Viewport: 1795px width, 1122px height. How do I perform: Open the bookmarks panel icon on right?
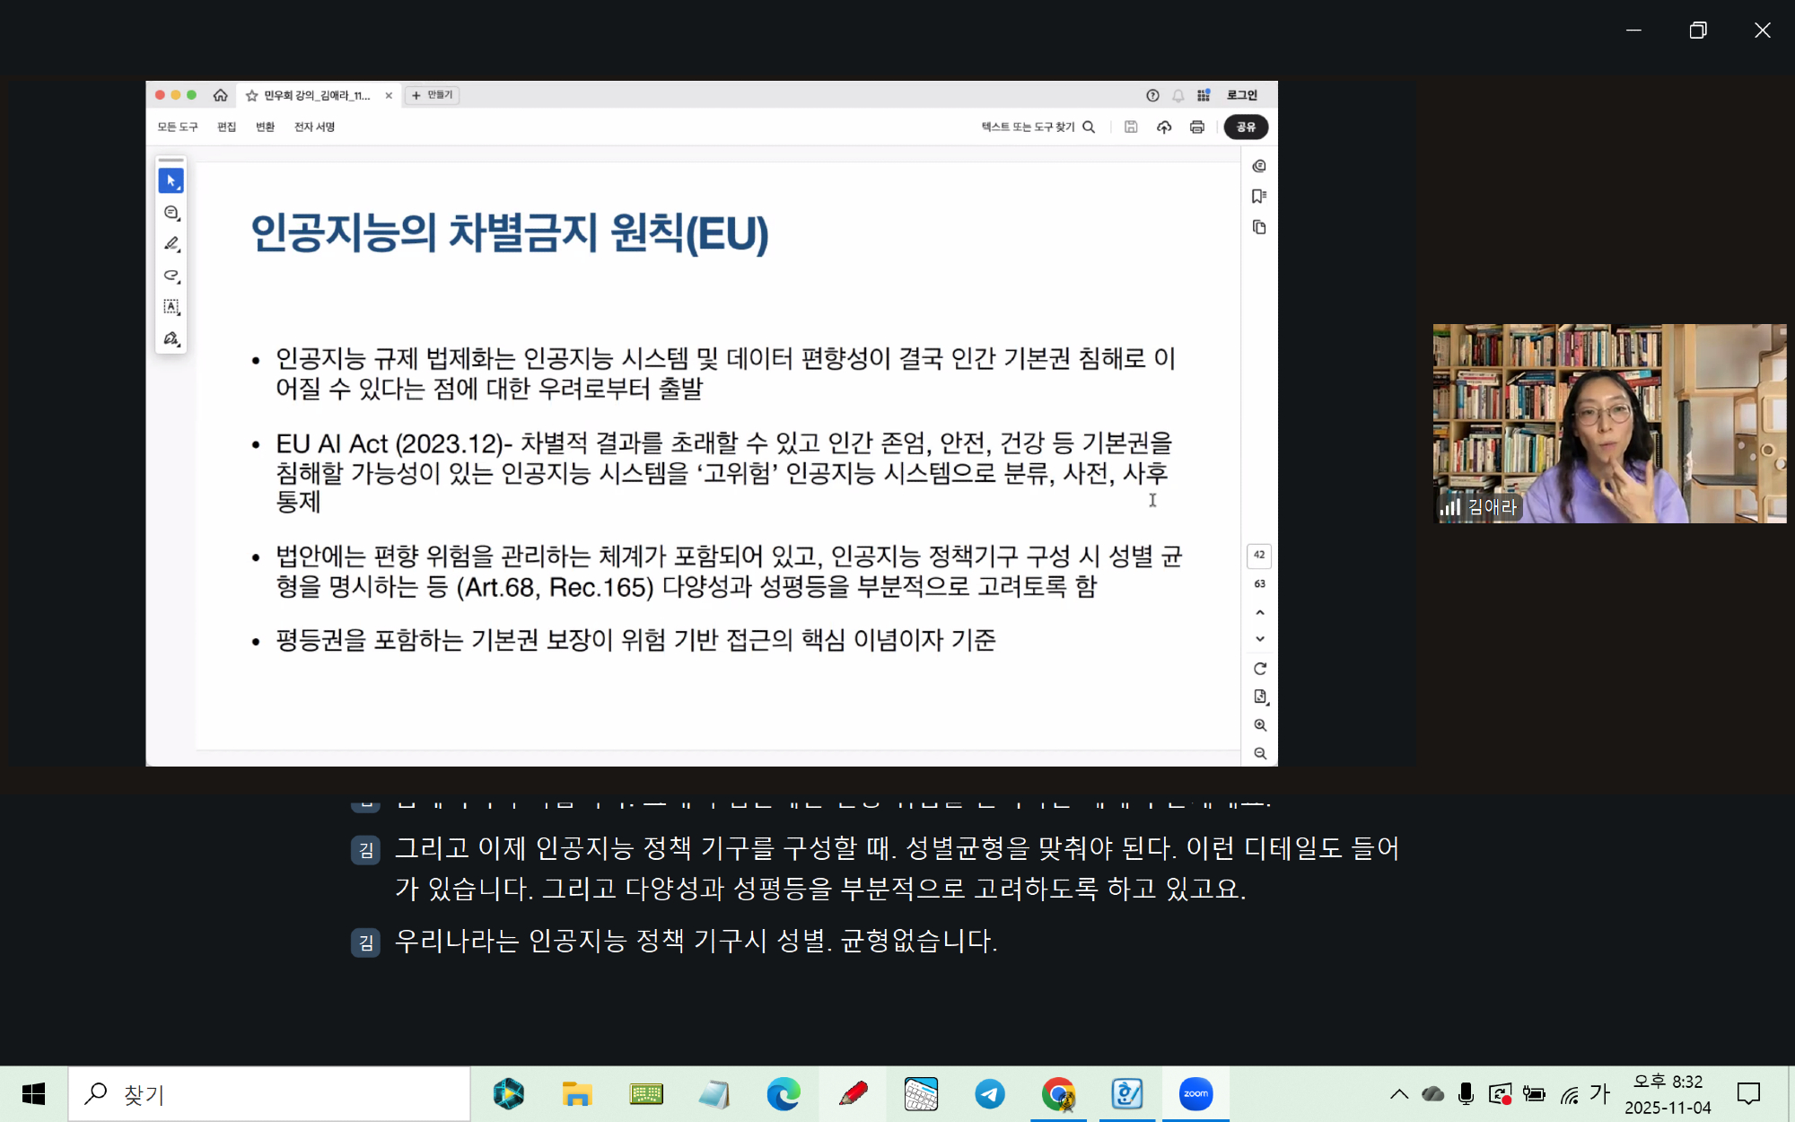tap(1259, 197)
